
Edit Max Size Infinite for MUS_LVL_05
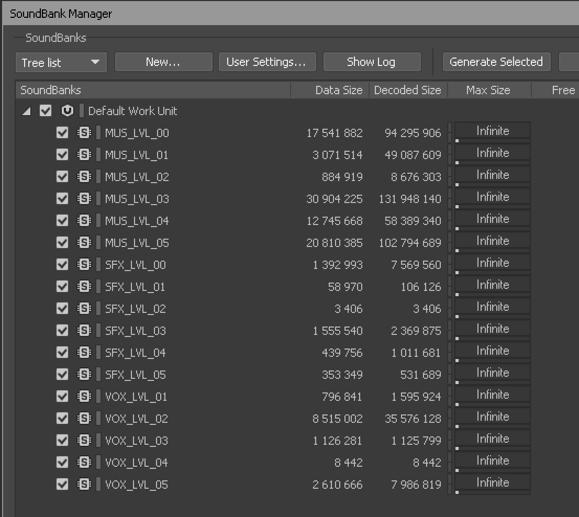pos(493,241)
